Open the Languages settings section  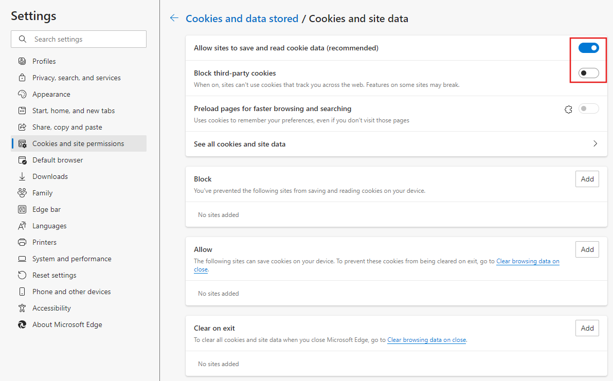49,226
